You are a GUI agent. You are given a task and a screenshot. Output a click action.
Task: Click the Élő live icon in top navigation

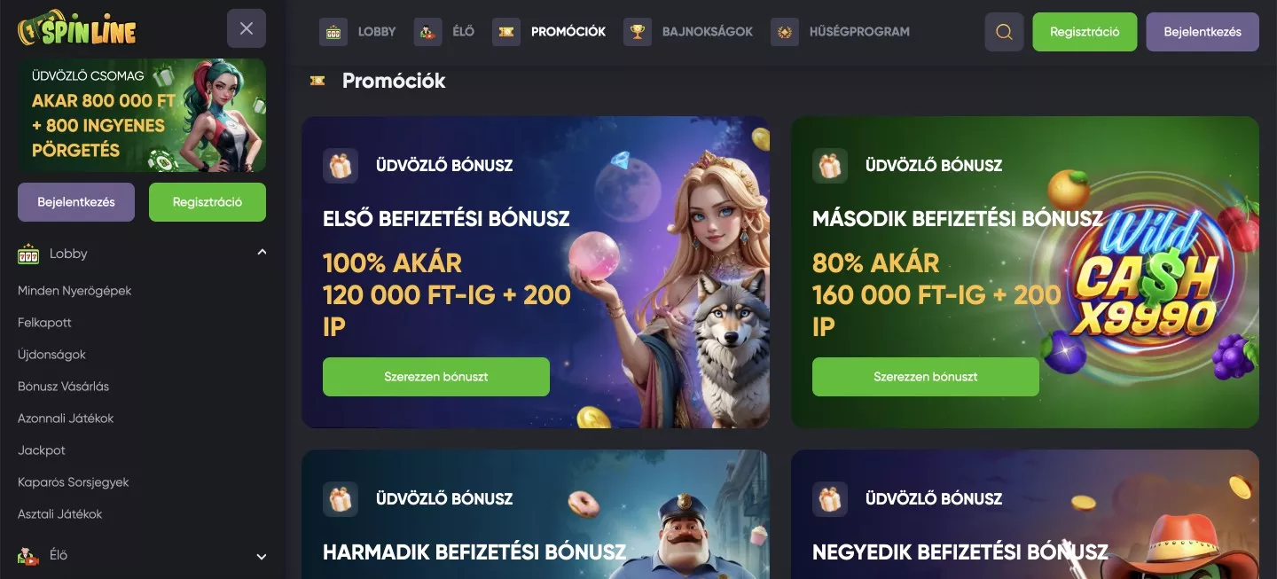(428, 32)
